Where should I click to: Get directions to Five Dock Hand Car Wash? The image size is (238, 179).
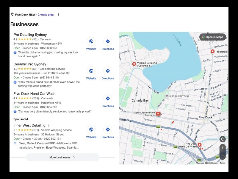(x=108, y=98)
